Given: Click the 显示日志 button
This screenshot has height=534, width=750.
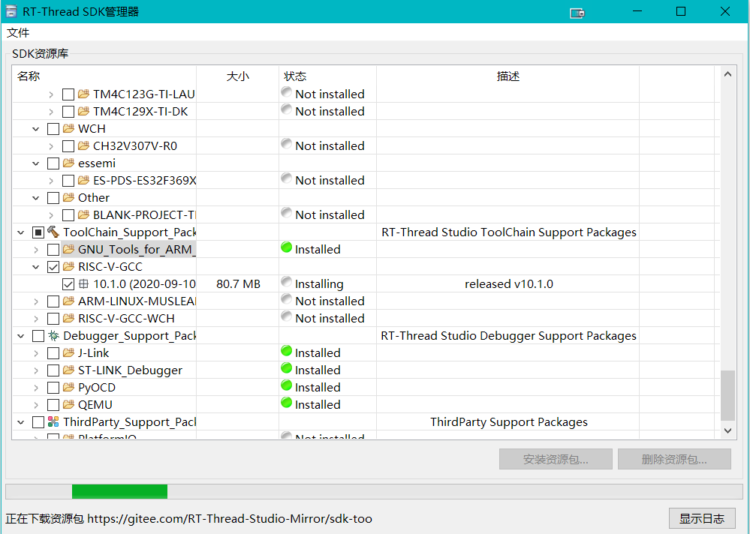Looking at the screenshot, I should point(702,518).
